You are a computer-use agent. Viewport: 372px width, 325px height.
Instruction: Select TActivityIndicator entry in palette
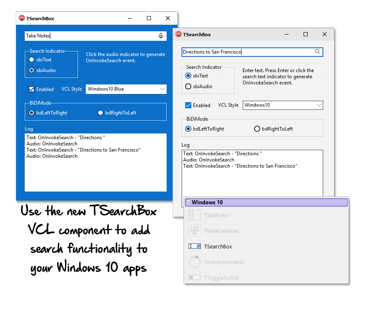[x=224, y=262]
